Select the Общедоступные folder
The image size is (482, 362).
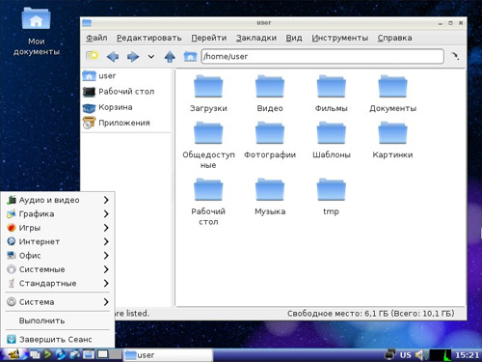point(208,145)
